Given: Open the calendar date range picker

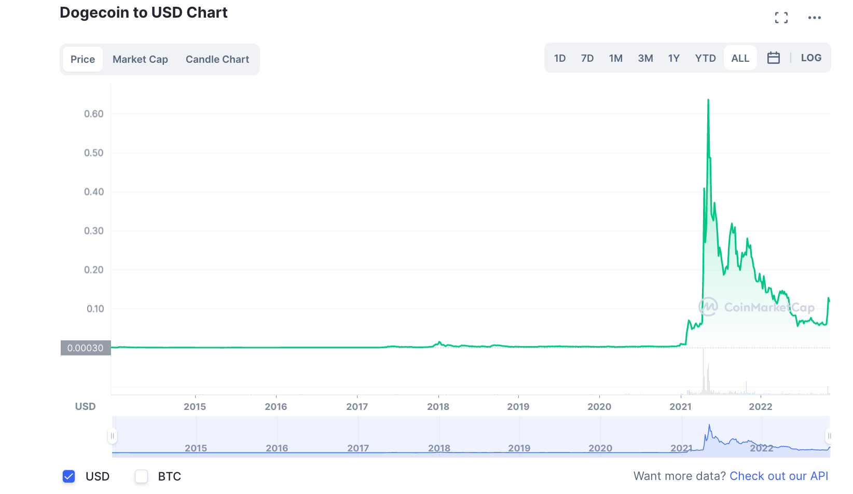Looking at the screenshot, I should [x=774, y=58].
